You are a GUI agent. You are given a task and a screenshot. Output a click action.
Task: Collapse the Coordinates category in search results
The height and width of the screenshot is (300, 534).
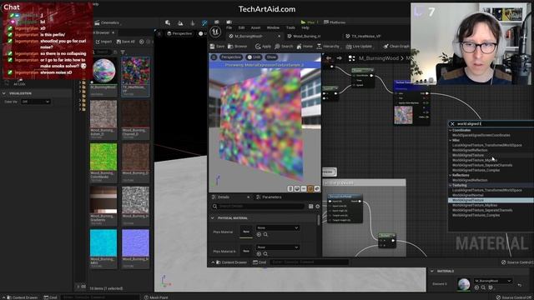(451, 130)
